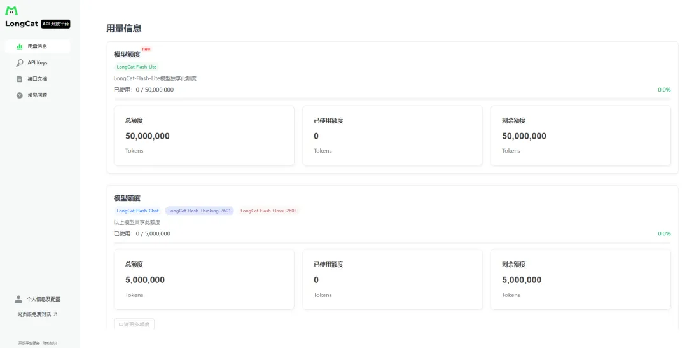Click 5,000,000 in the lower 剩余额度 card

click(522, 280)
